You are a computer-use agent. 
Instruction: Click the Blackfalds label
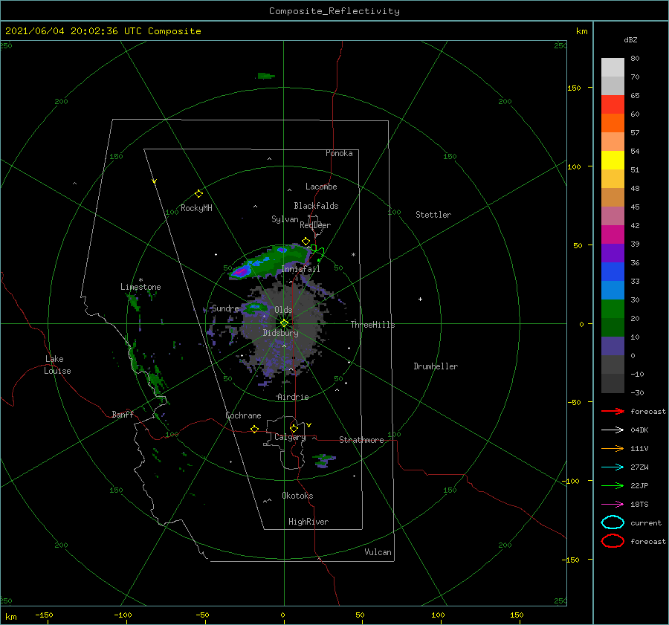point(316,206)
